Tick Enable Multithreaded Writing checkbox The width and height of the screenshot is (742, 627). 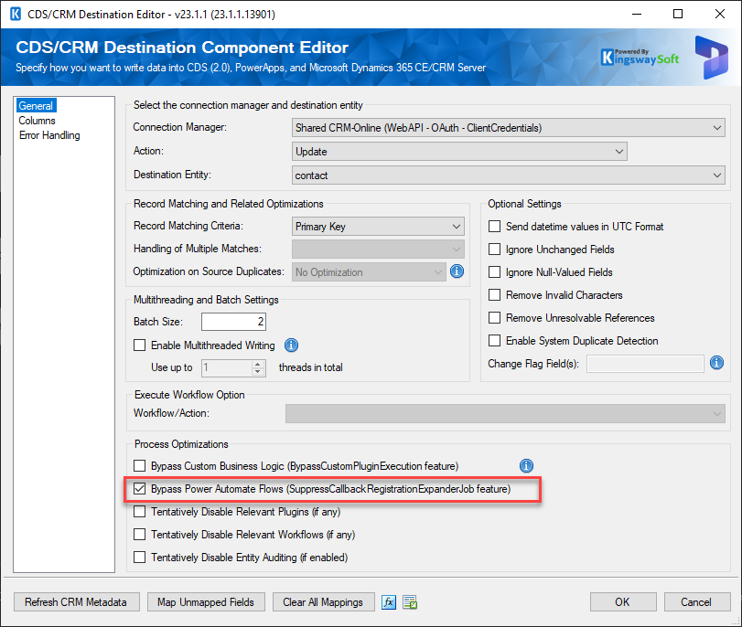click(140, 345)
